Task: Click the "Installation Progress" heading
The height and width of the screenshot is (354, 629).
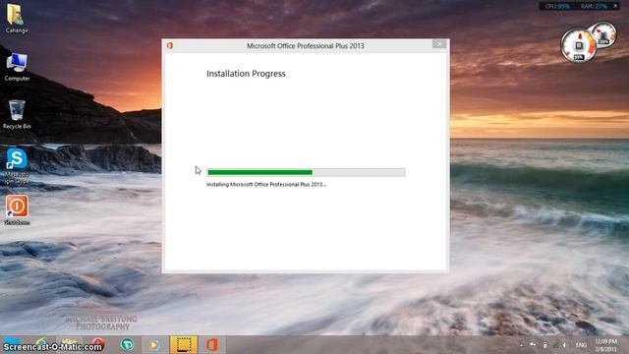Action: pyautogui.click(x=246, y=74)
